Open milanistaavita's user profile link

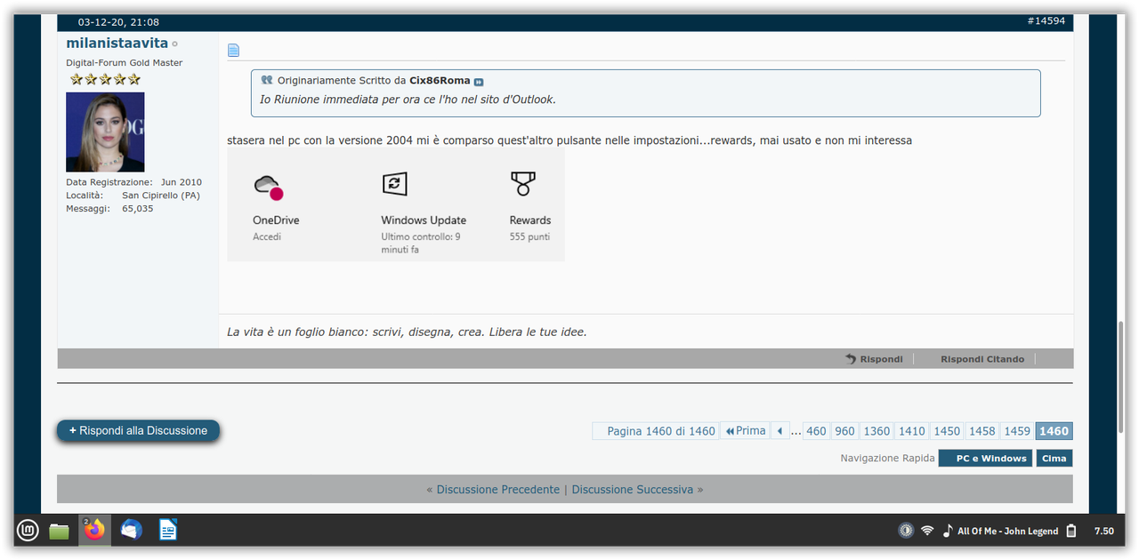pyautogui.click(x=117, y=43)
